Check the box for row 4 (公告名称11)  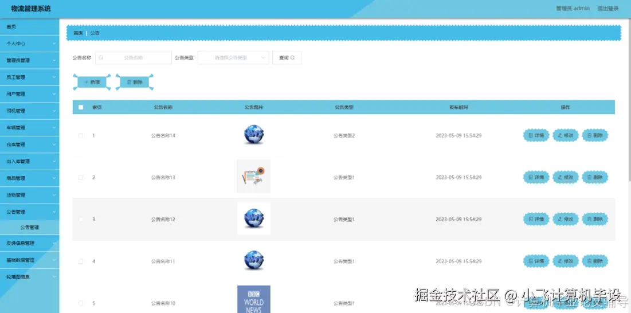tap(81, 261)
